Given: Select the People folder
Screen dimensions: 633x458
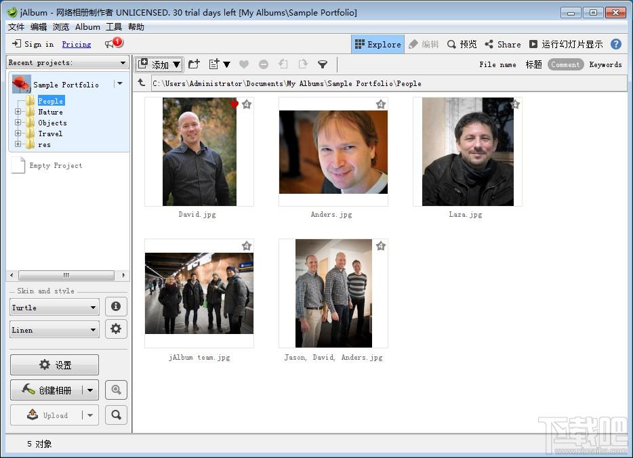Looking at the screenshot, I should (50, 101).
